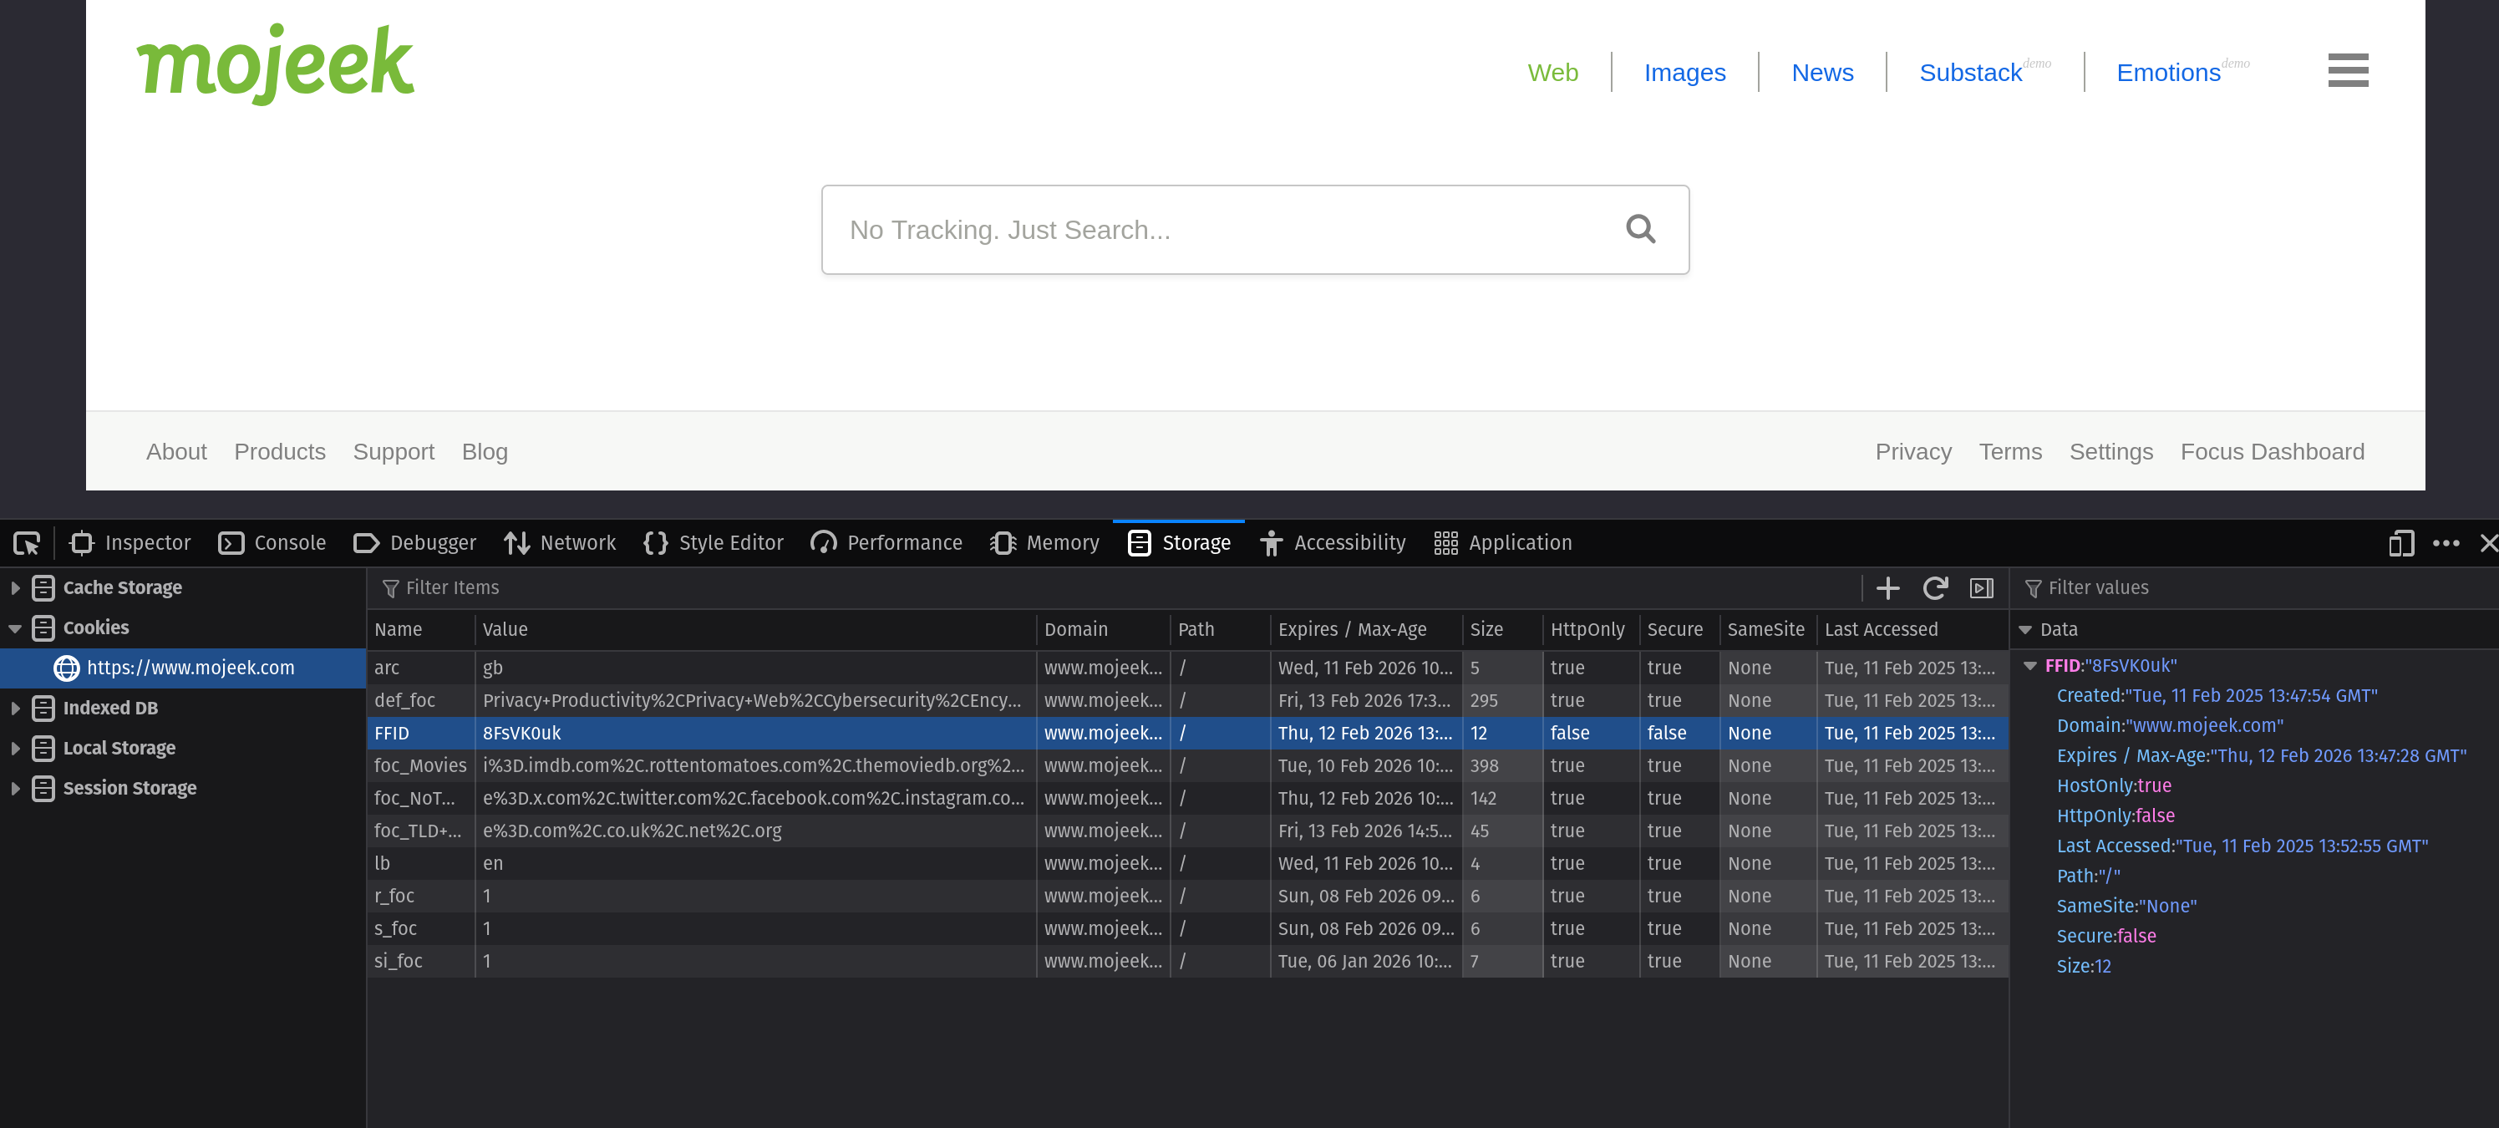Open the Support footer link
This screenshot has height=1128, width=2499.
click(x=393, y=451)
